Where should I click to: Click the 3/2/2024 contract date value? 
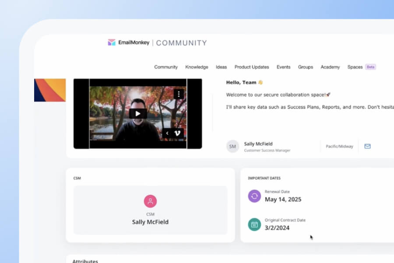(x=277, y=228)
